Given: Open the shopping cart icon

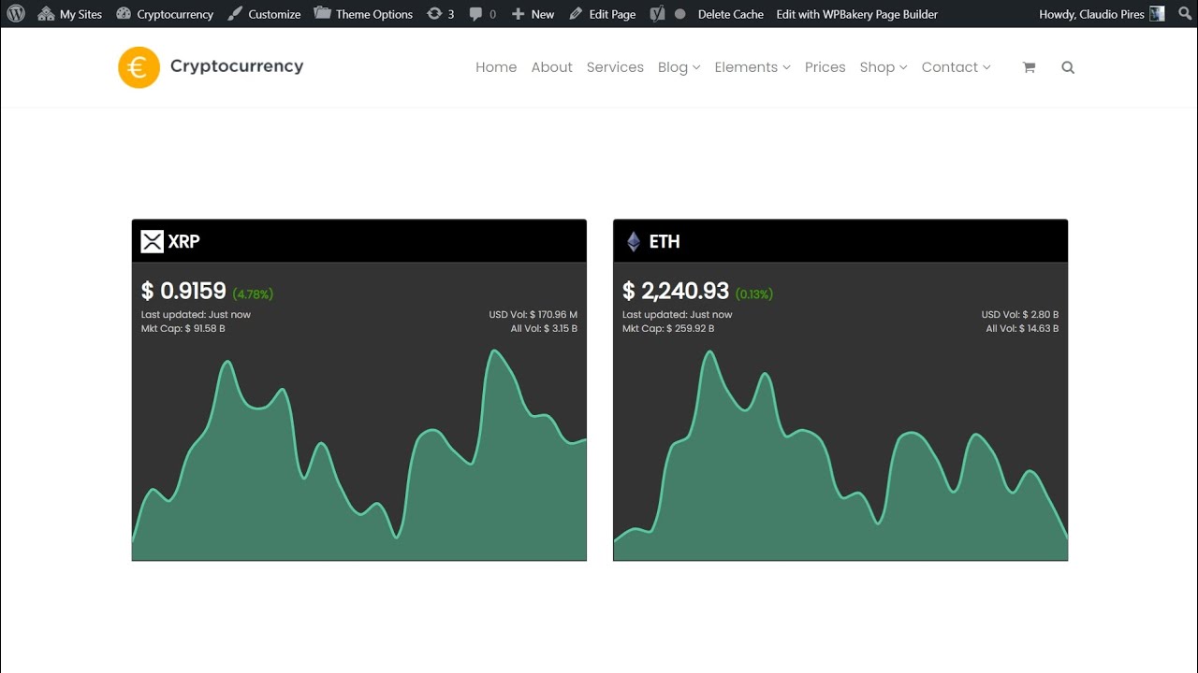Looking at the screenshot, I should [x=1029, y=67].
